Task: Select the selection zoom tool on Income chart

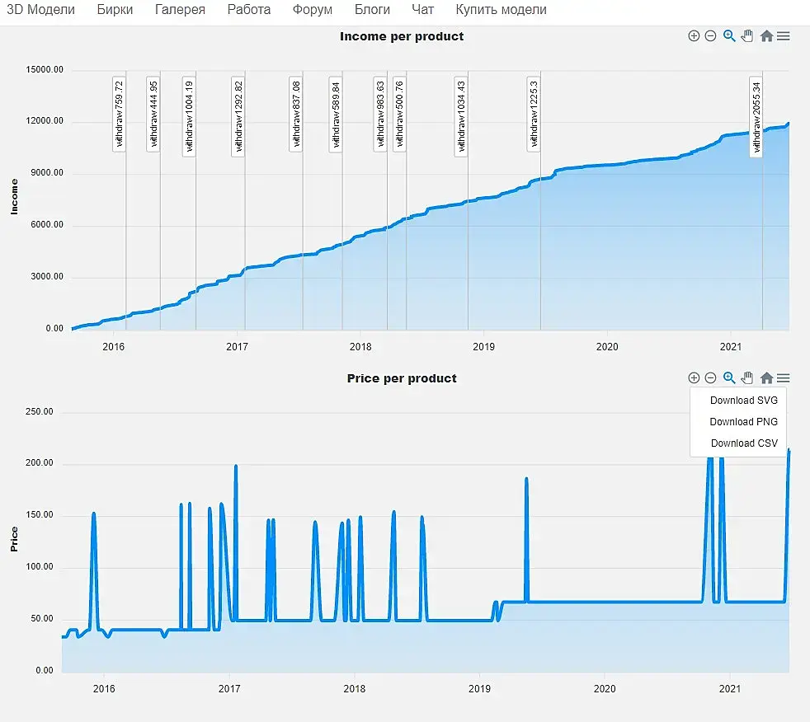Action: click(729, 35)
